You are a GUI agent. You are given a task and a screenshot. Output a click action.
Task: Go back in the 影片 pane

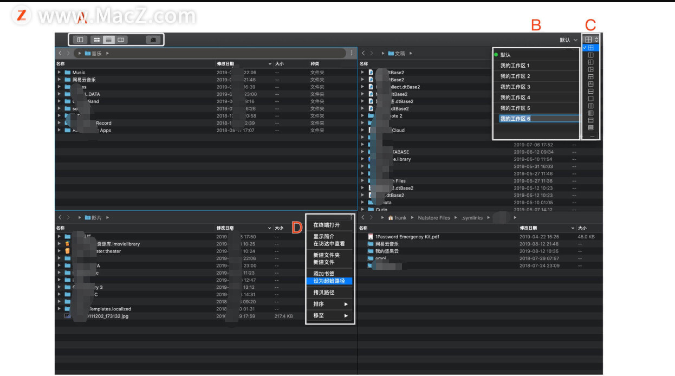60,217
